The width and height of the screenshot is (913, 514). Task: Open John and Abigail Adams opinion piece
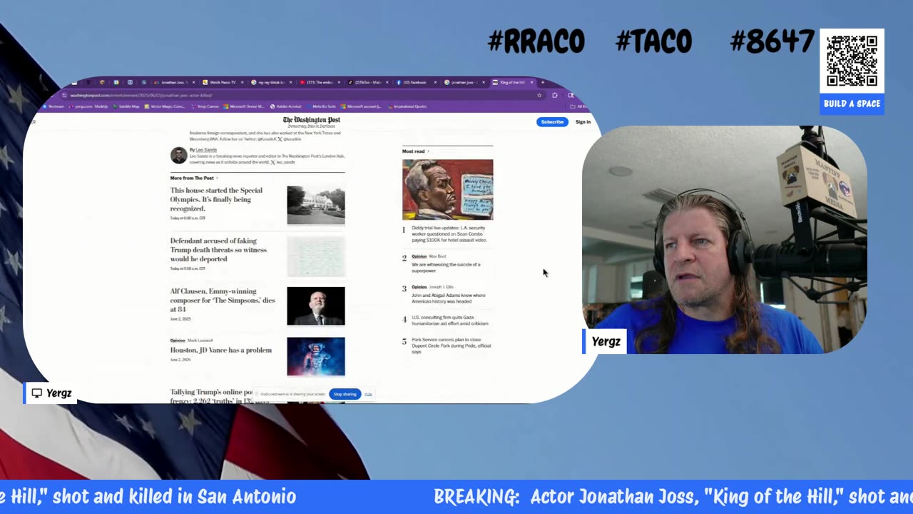[448, 298]
